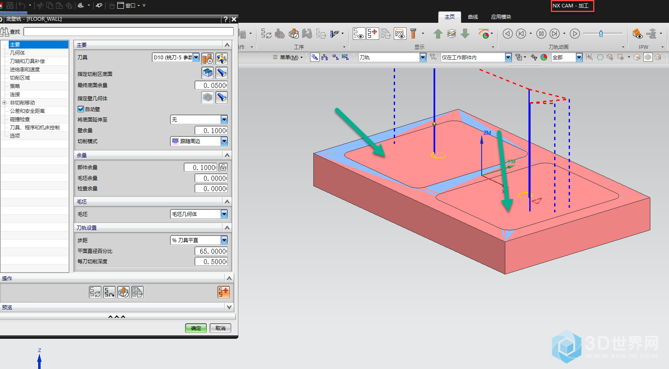Screen dimensions: 669x369
Task: Switch to the 应用模块 ribbon tab
Action: (x=501, y=17)
